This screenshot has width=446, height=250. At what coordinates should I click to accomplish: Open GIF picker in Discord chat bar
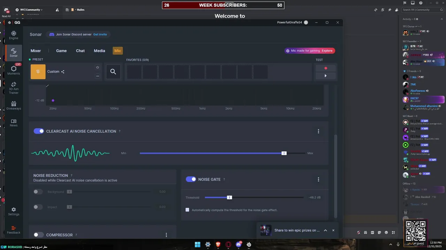pyautogui.click(x=372, y=232)
